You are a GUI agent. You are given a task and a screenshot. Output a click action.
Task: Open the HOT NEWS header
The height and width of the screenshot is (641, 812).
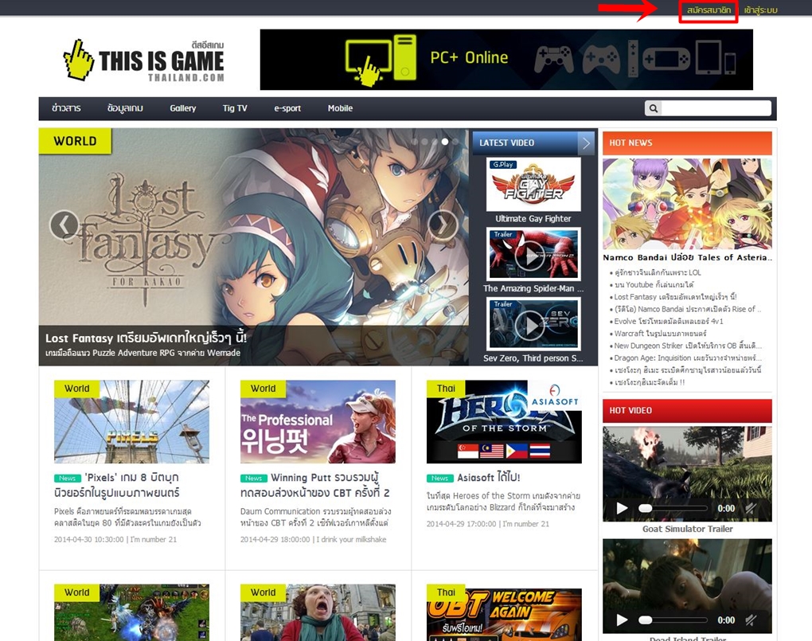(x=687, y=143)
